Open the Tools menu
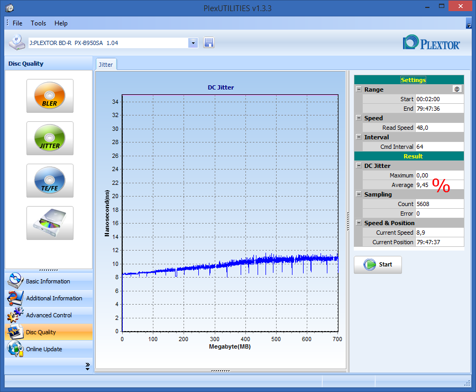476x392 pixels. [38, 23]
